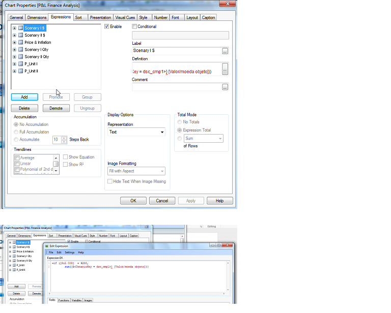Select the Full Accumulation radio button
Screen dimensions: 391x313
[x=16, y=132]
